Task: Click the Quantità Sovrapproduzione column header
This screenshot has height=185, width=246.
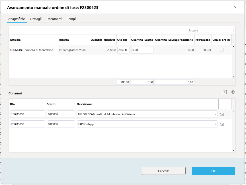Action: [174, 40]
